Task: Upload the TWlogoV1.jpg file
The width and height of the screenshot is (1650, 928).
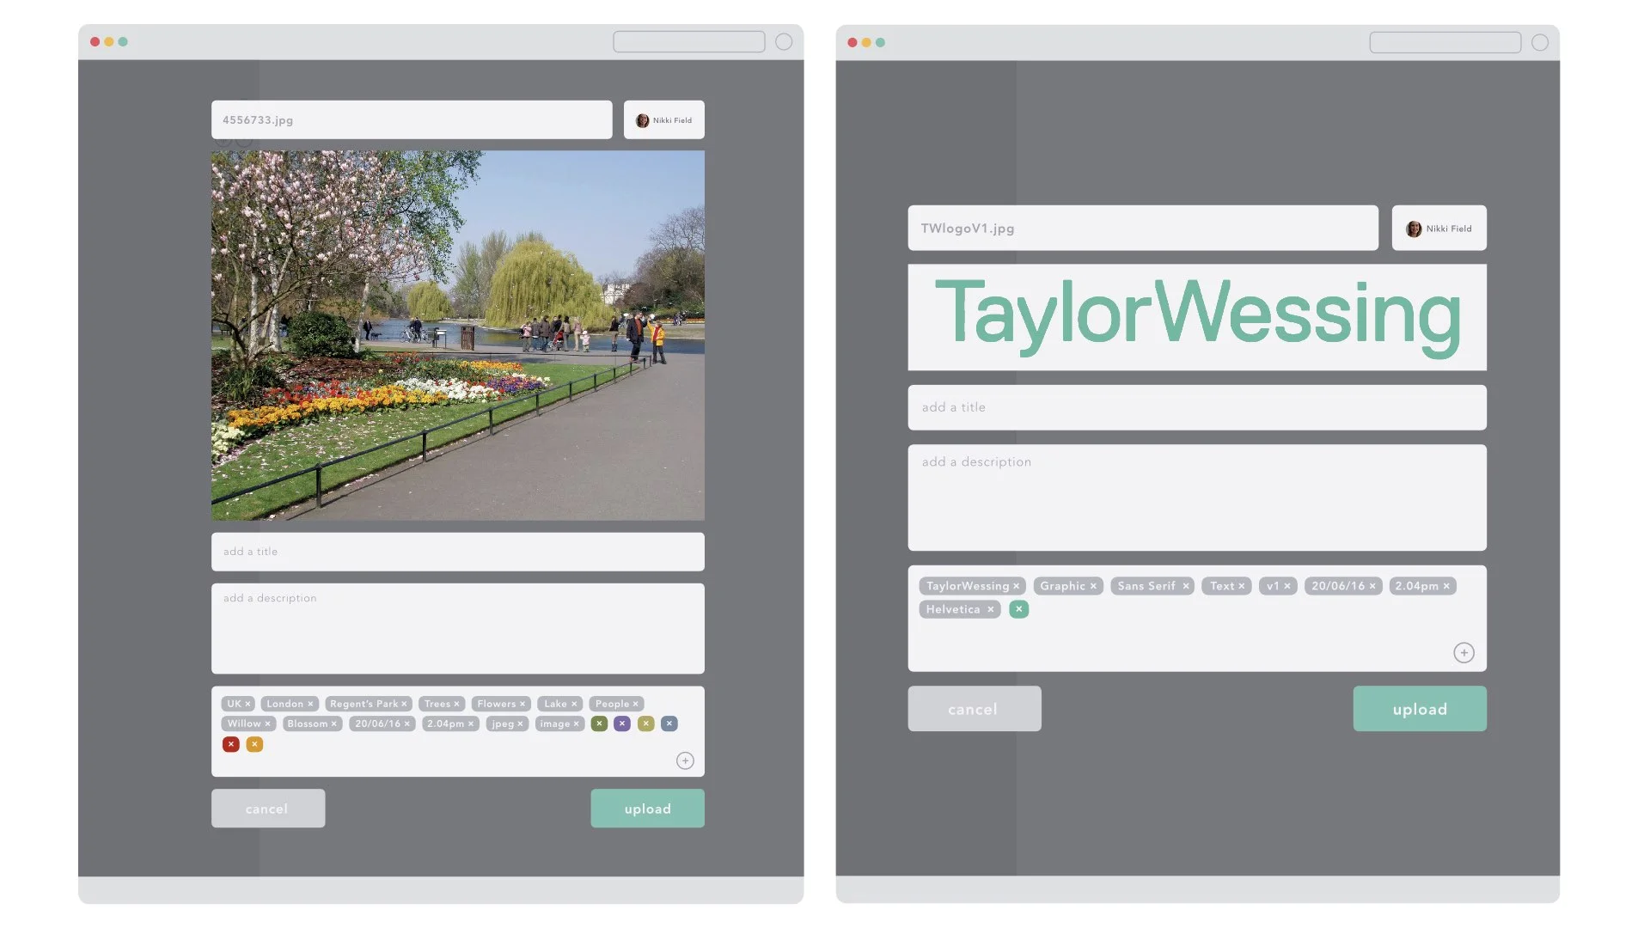Action: pos(1420,709)
